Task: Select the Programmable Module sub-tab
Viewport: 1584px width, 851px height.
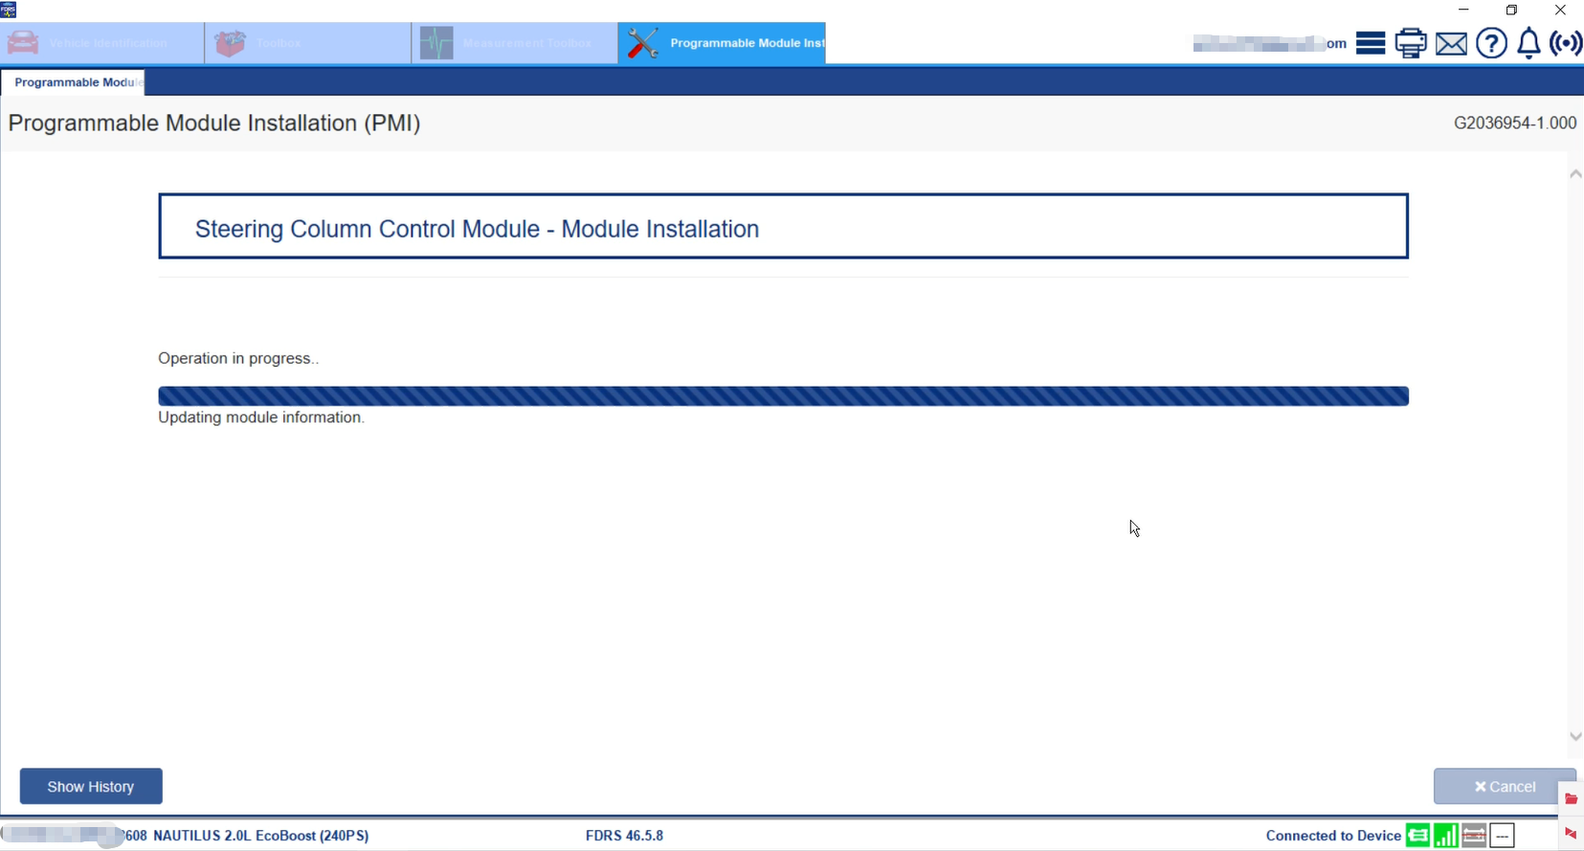Action: 74,82
